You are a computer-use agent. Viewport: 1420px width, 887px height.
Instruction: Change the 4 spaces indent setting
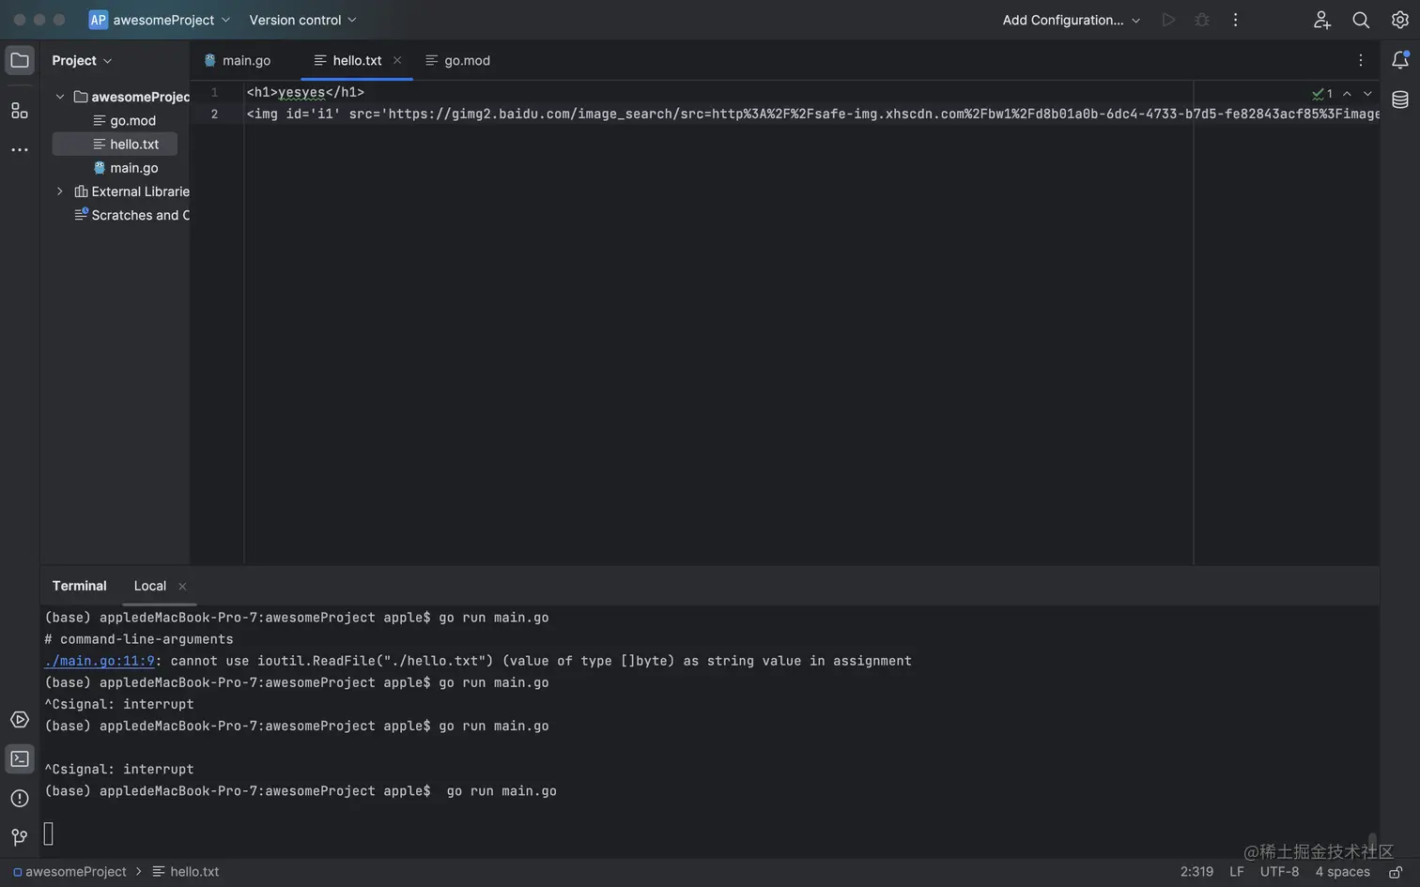(x=1342, y=872)
